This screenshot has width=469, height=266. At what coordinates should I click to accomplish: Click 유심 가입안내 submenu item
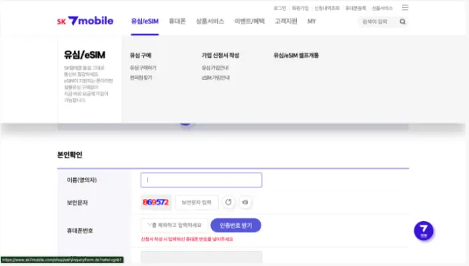(x=215, y=68)
